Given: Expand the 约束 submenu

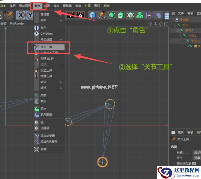Looking at the screenshot, I should pos(49,20).
